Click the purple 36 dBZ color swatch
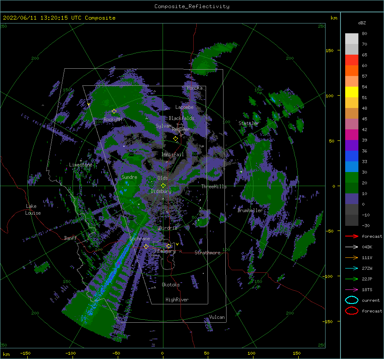384x359 pixels. click(x=352, y=145)
